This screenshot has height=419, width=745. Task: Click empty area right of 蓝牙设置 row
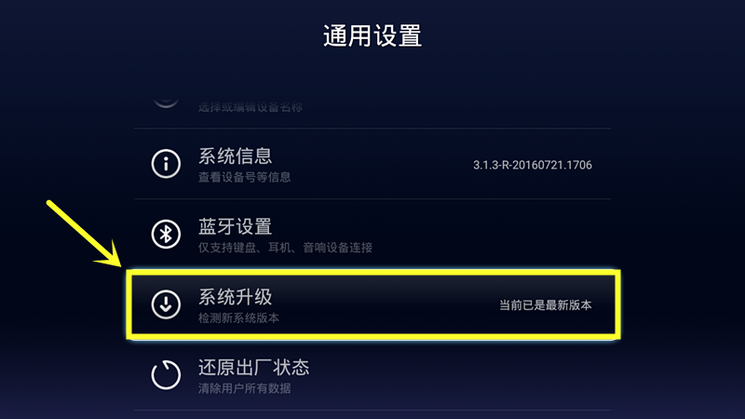point(492,235)
